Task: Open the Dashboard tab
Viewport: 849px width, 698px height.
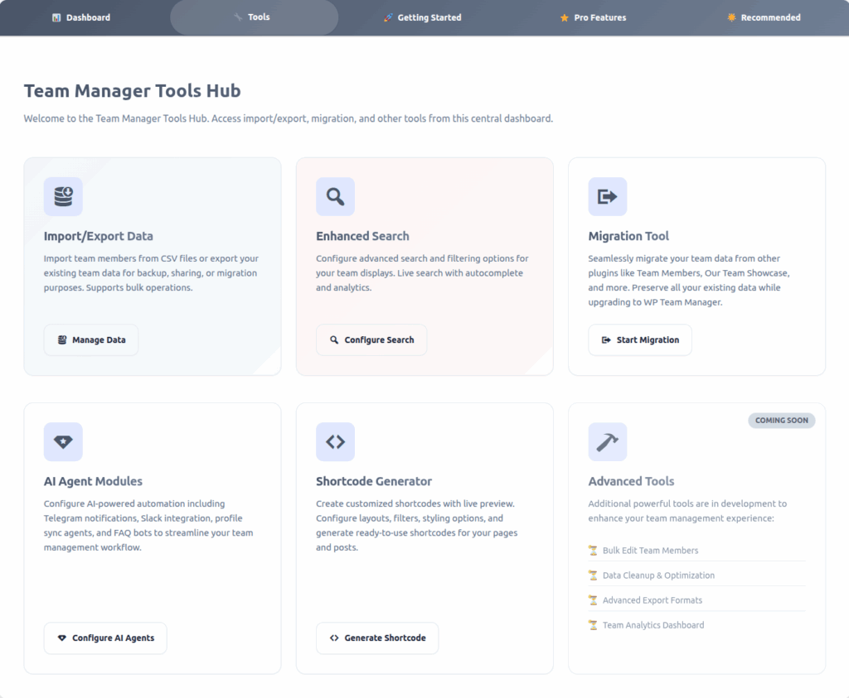Action: coord(80,17)
